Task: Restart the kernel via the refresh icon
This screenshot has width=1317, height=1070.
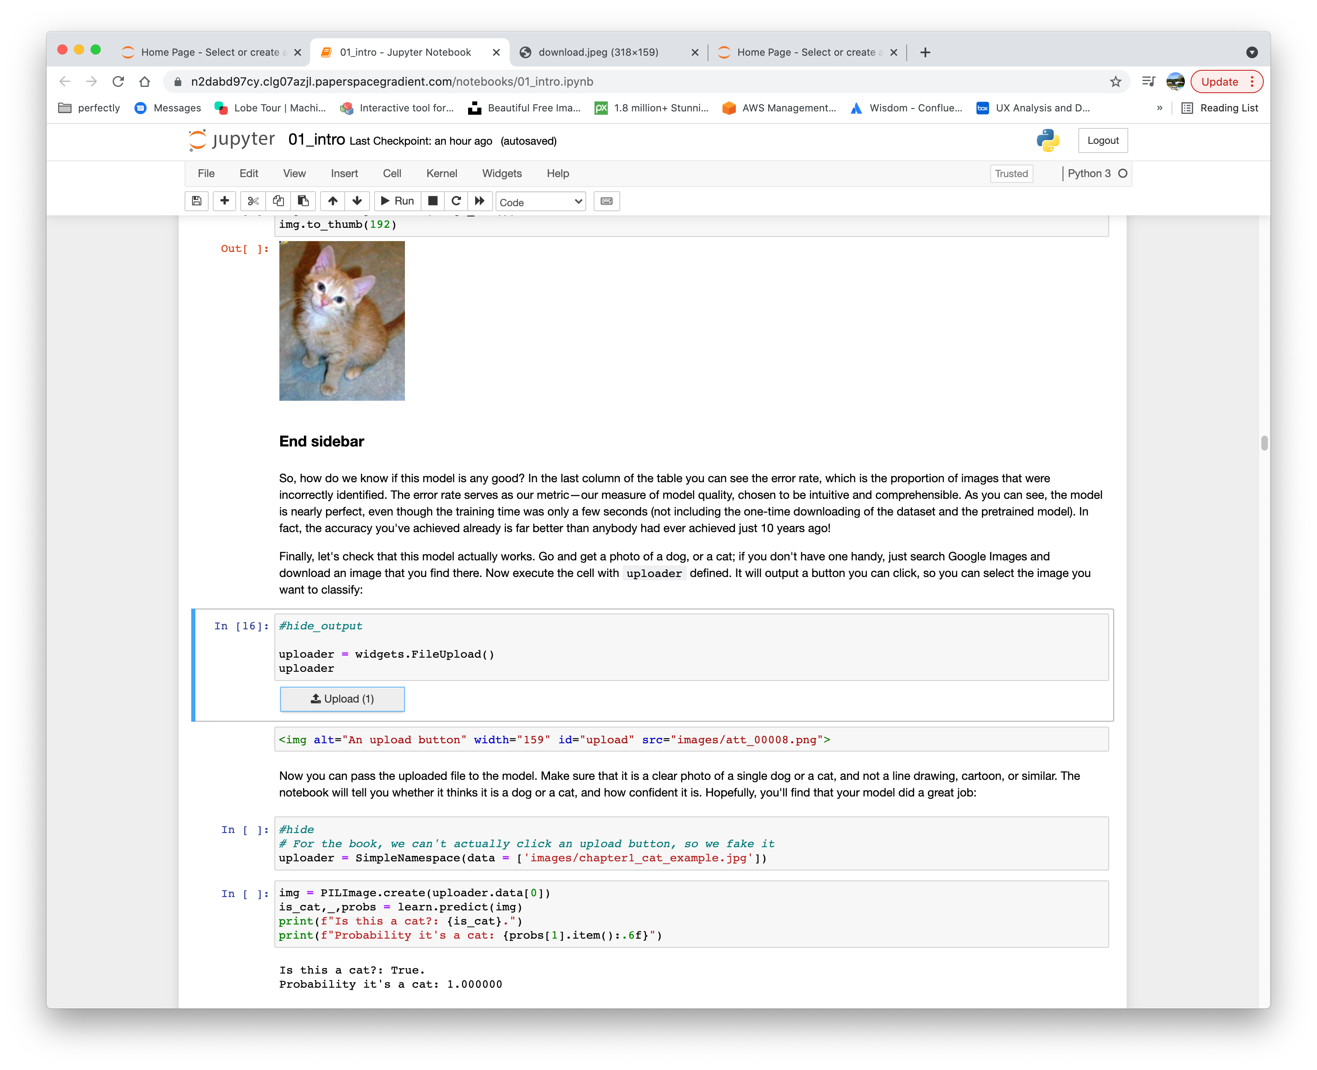Action: (x=456, y=201)
